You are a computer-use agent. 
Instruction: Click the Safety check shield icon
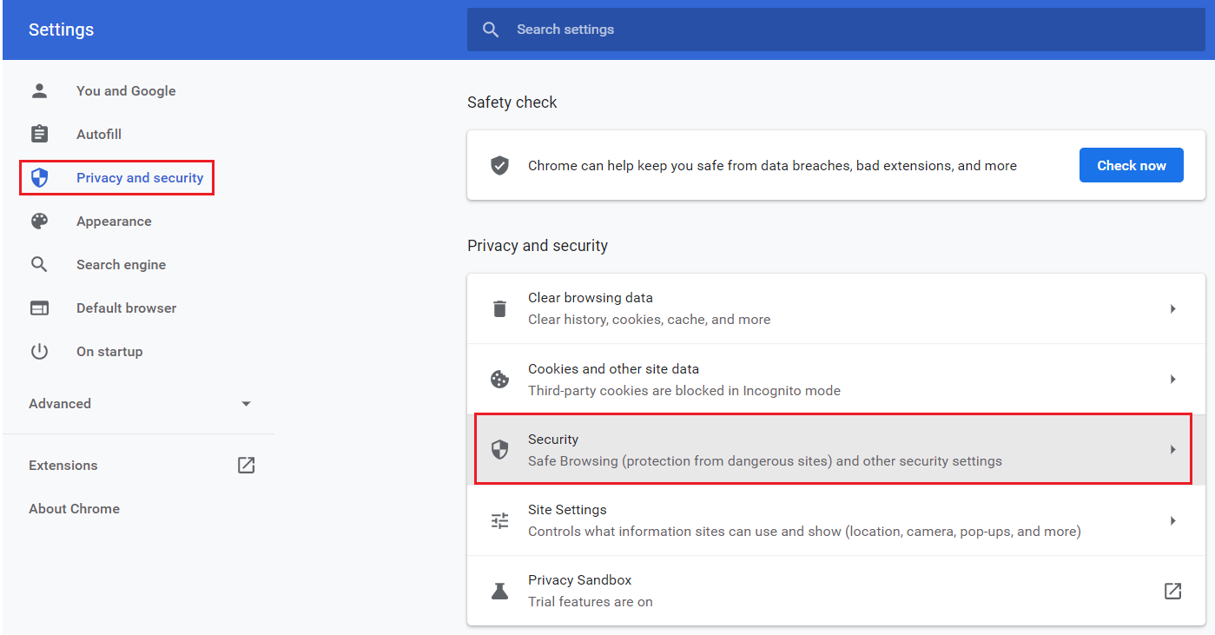pyautogui.click(x=499, y=164)
